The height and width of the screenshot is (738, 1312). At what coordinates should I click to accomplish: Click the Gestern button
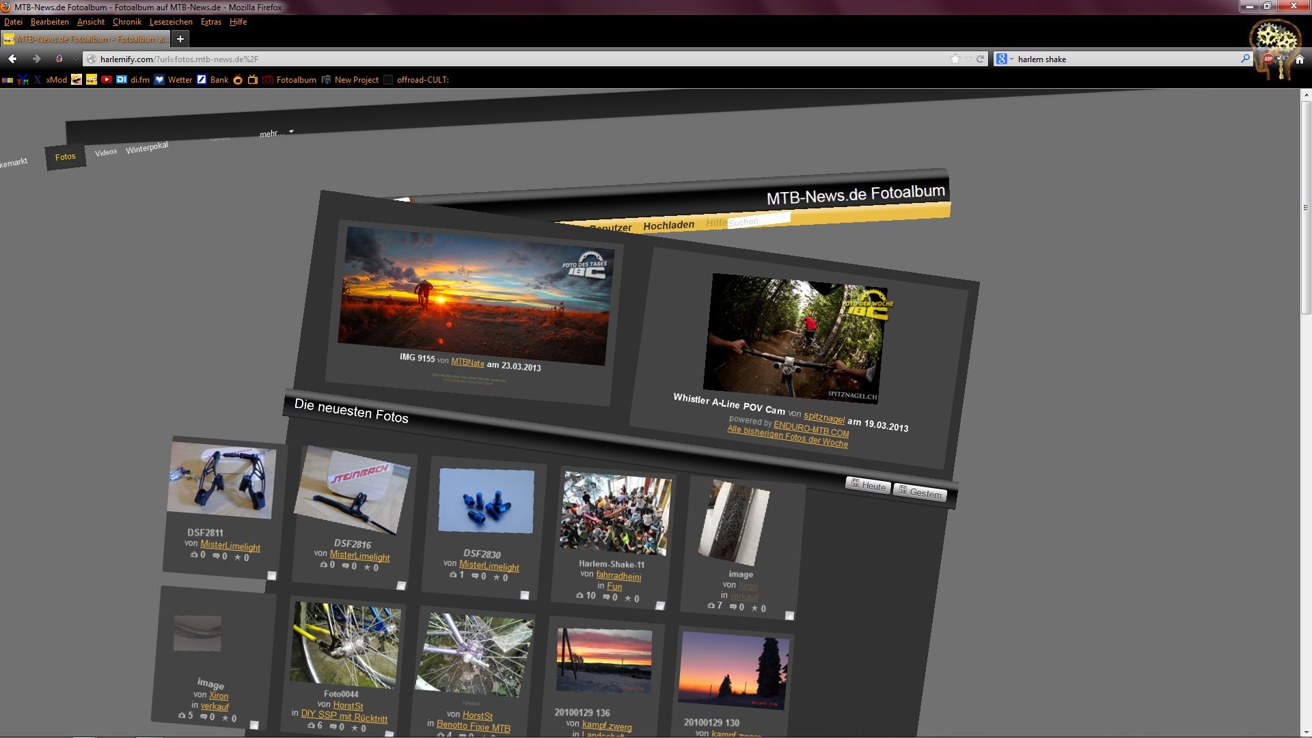click(920, 493)
